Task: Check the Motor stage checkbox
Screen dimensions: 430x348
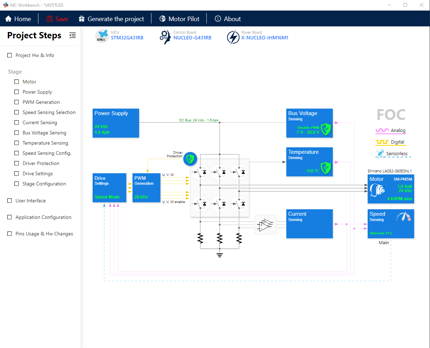Action: (x=17, y=82)
